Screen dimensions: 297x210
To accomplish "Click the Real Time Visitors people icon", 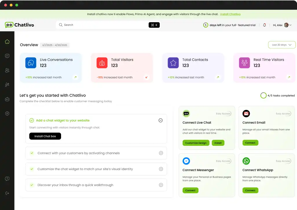I will point(244,63).
